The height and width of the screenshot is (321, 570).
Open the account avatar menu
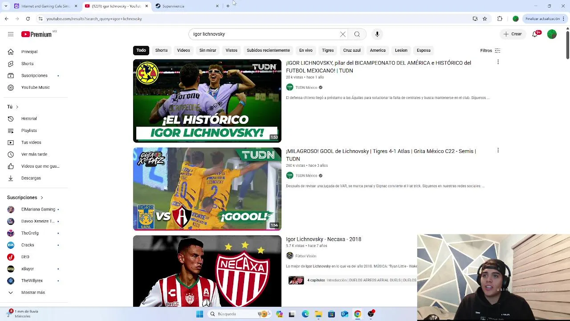pyautogui.click(x=552, y=34)
